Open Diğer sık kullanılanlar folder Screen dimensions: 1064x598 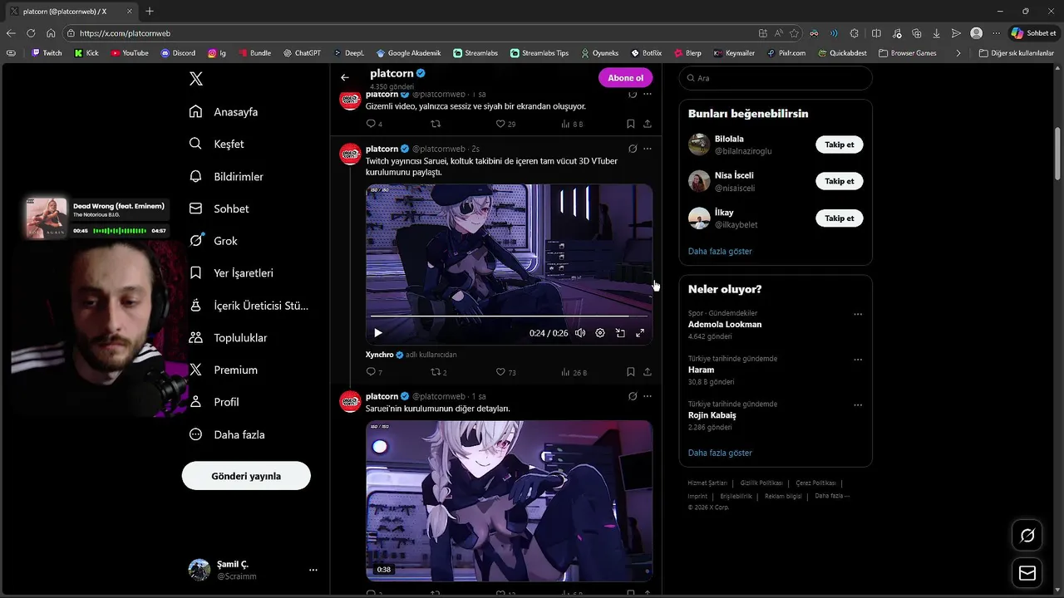point(1017,53)
